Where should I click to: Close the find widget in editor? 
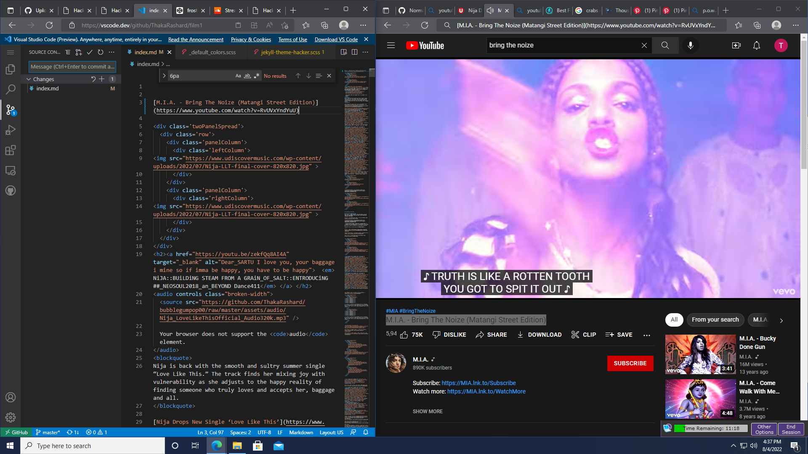point(329,76)
